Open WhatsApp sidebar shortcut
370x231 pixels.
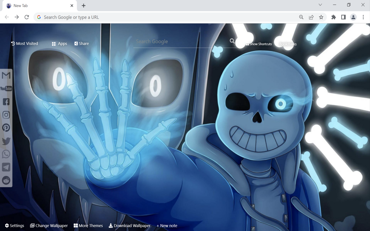pyautogui.click(x=6, y=154)
